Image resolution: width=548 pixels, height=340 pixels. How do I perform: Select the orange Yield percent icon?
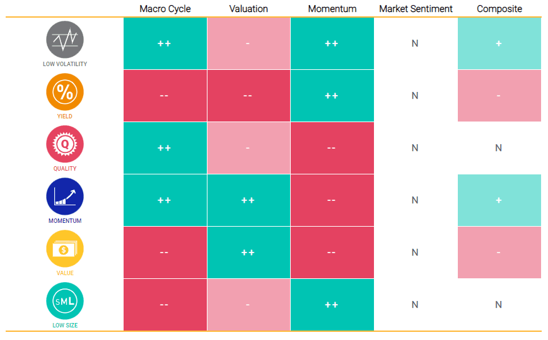[65, 92]
